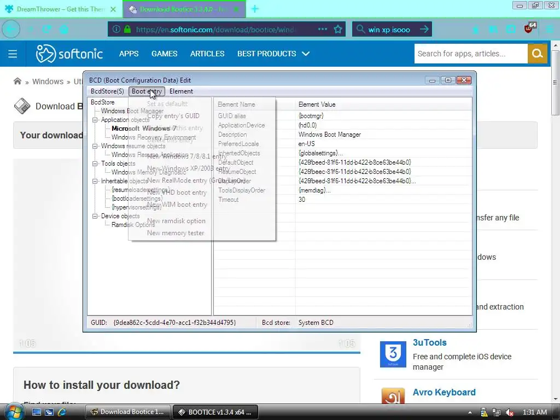Screen dimensions: 560x420
Task: Open the page actions three-dot menu
Action: pos(323,29)
